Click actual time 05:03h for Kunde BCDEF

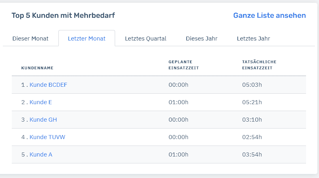252,85
